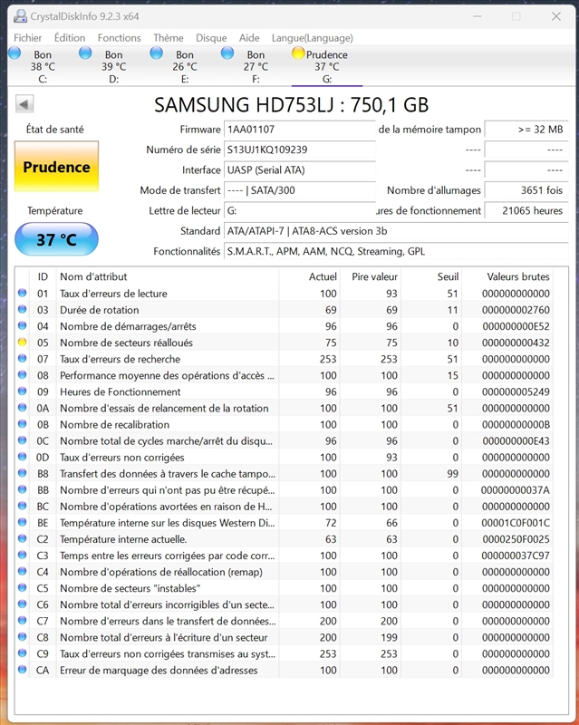Open the Disque menu

[x=211, y=38]
